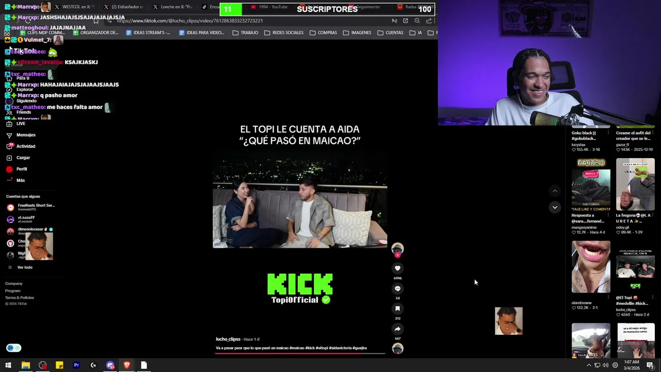Open lucho_clipss username below video
661x372 pixels.
[228, 339]
